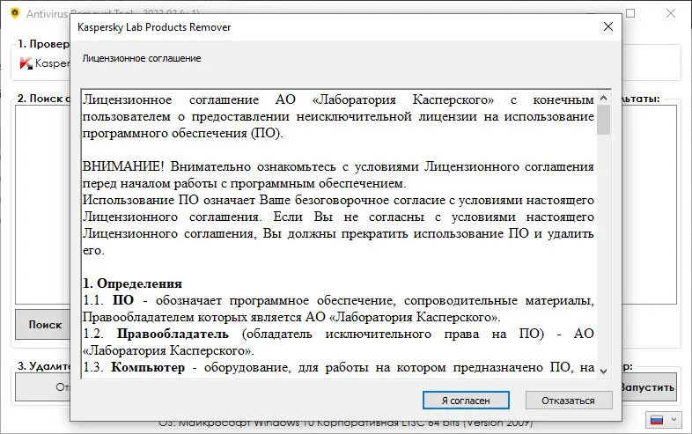Image resolution: width=692 pixels, height=434 pixels.
Task: Click the "1. Определения" section heading
Action: pyautogui.click(x=132, y=283)
